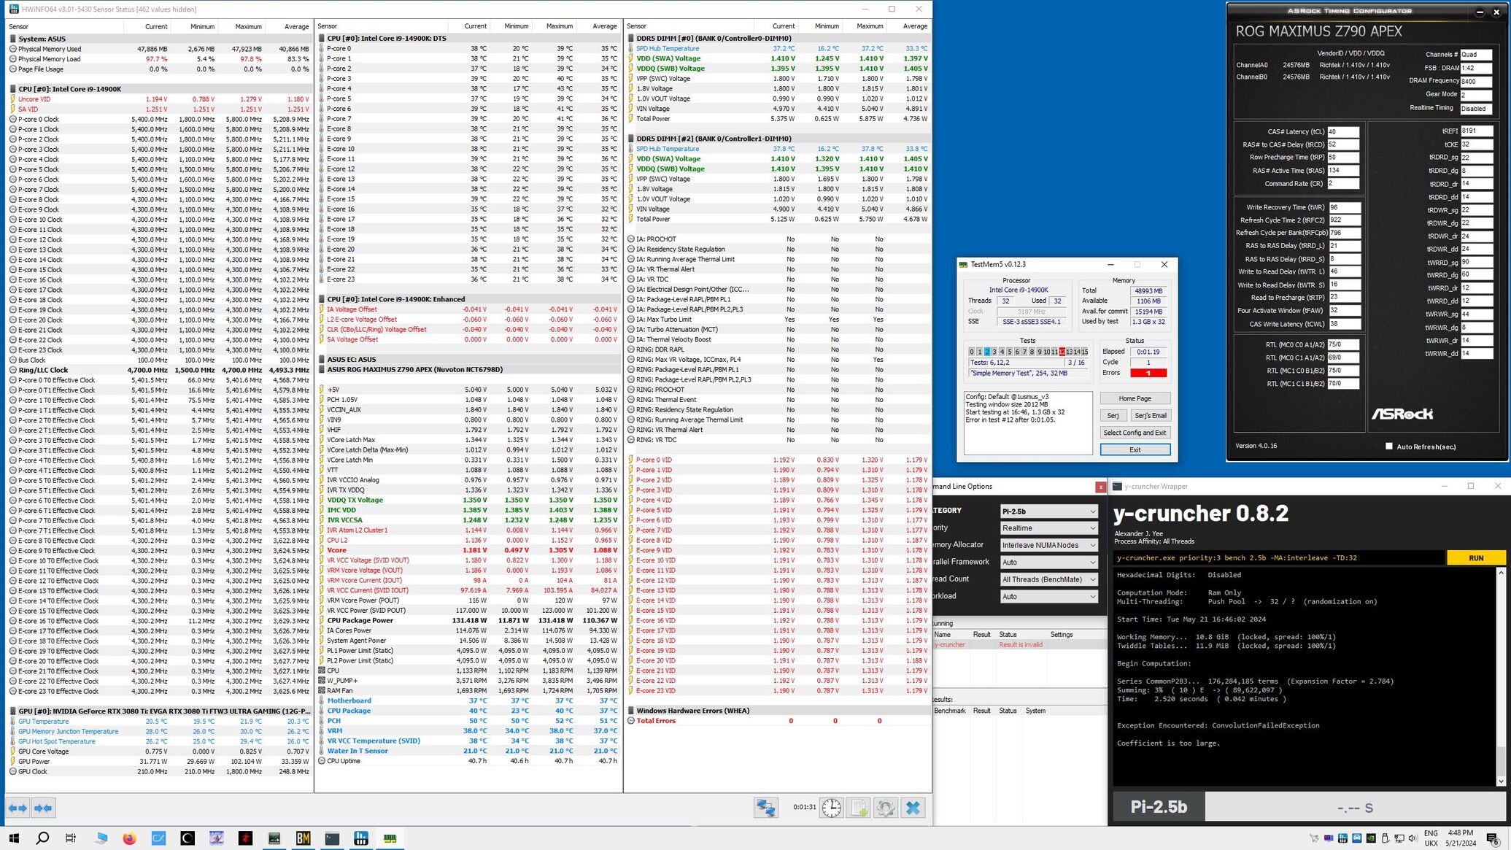The height and width of the screenshot is (850, 1511).
Task: Collapse CPU [#0] Intel Core i9-14900K: DTS group
Action: pyautogui.click(x=322, y=39)
